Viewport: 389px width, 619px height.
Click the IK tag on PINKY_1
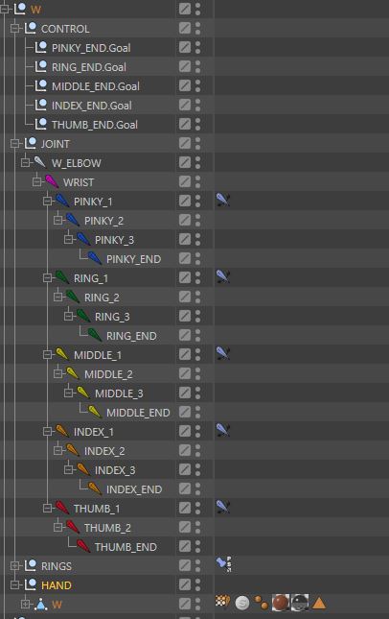coord(222,201)
